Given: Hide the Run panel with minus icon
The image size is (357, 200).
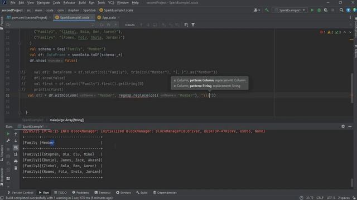Looking at the screenshot, I should 350,126.
